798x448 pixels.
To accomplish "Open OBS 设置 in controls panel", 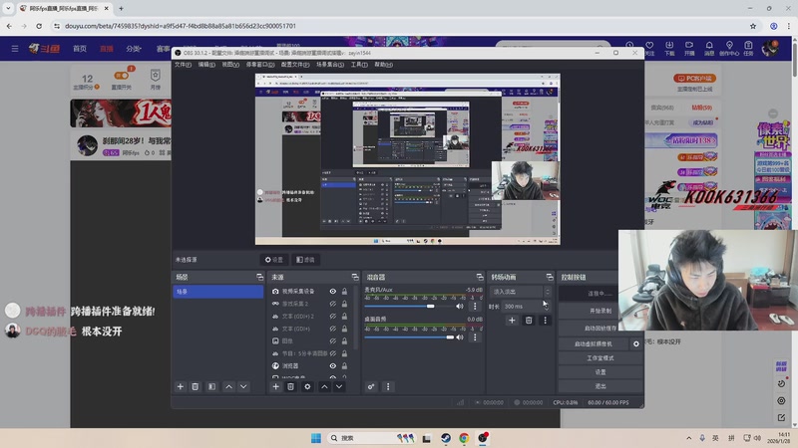I will tap(600, 372).
